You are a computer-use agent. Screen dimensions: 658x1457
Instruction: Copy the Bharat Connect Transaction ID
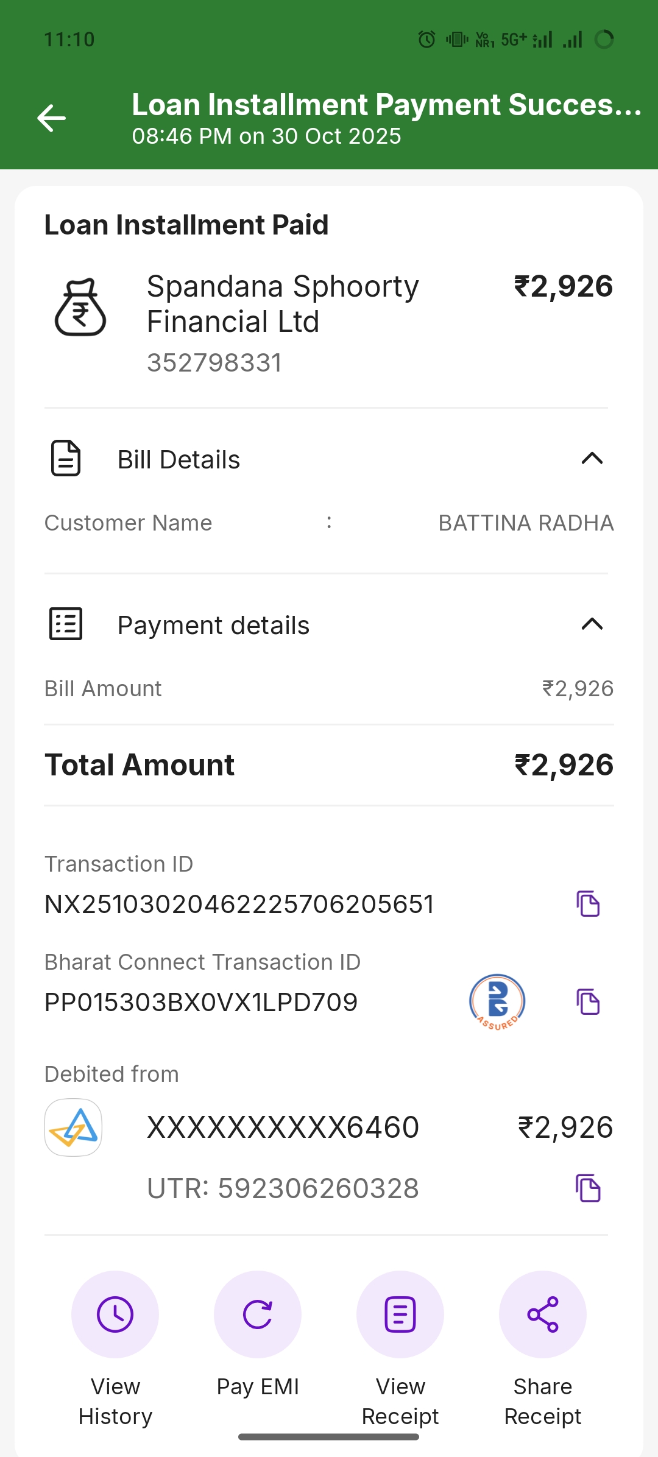588,1001
